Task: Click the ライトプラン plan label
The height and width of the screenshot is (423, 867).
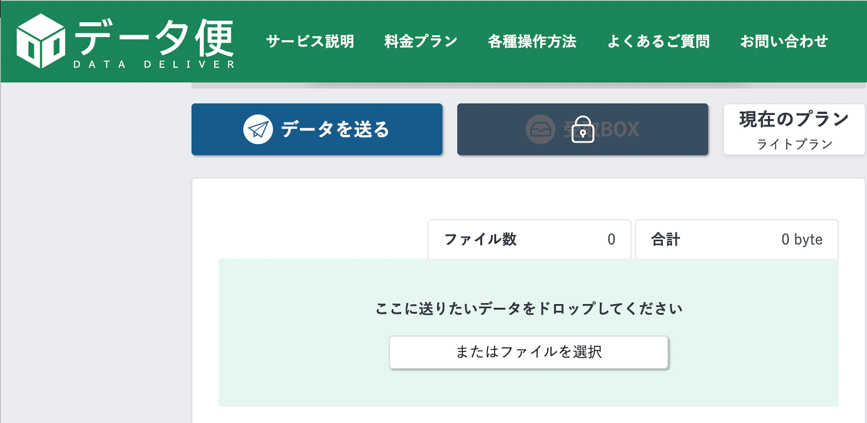Action: (794, 144)
